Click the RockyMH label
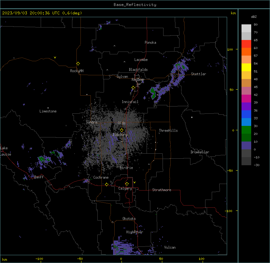This screenshot has height=263, width=270. tap(77, 71)
